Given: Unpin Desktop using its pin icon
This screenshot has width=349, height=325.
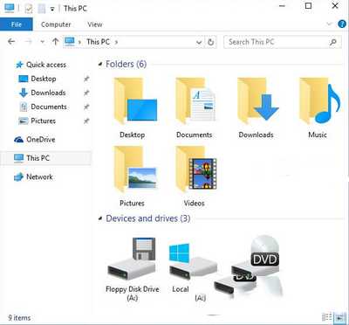Looking at the screenshot, I should pos(86,79).
